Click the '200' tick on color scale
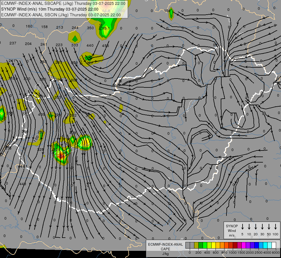Image resolution: width=281 pixels, height=258 pixels. (198, 253)
